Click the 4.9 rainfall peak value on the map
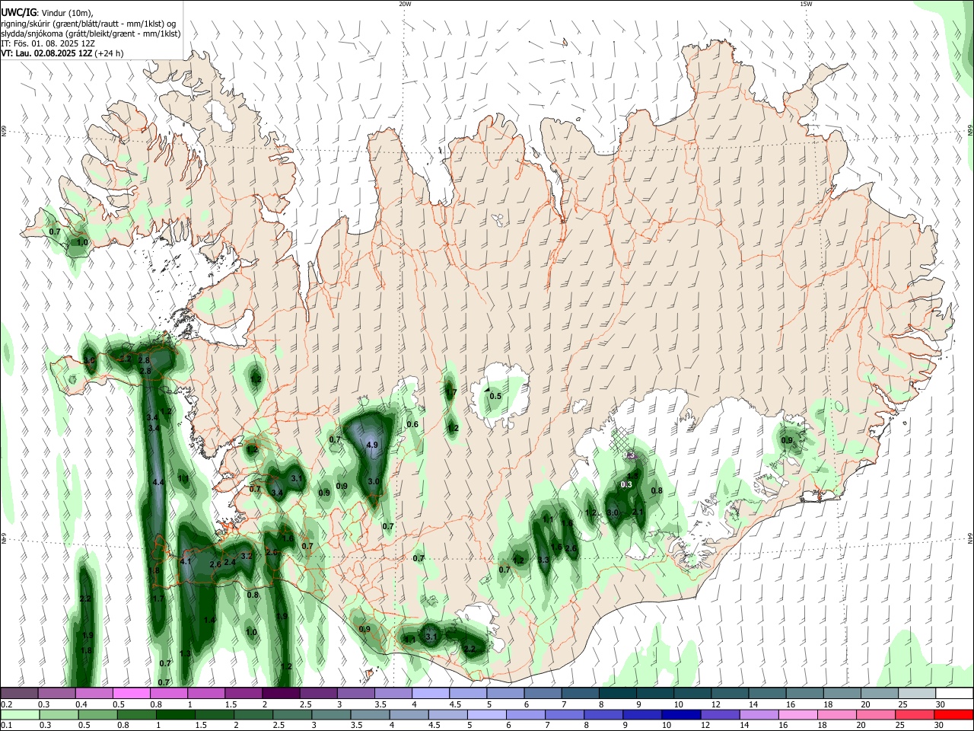 [372, 445]
